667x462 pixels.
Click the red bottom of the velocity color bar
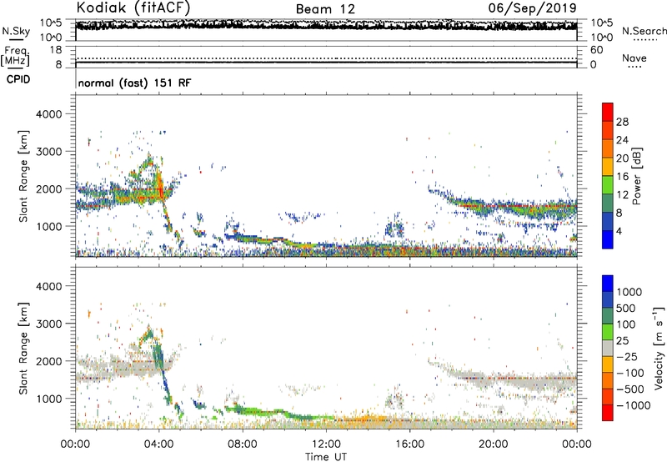point(608,413)
